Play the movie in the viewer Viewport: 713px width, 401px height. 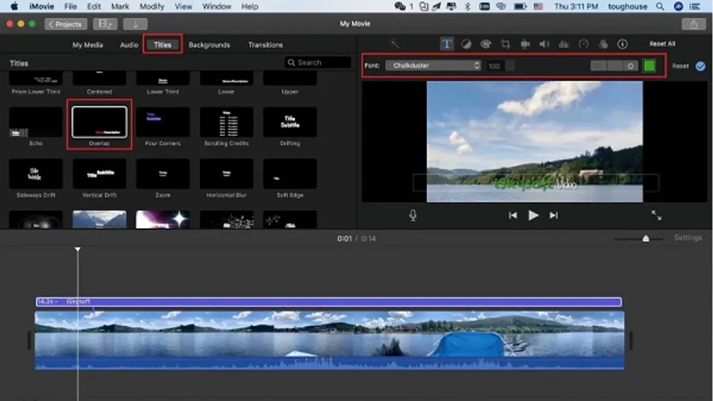pyautogui.click(x=533, y=215)
